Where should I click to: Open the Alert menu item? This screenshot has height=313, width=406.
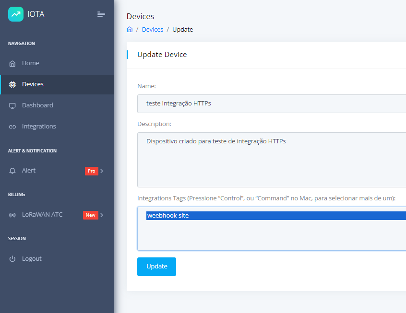[57, 171]
